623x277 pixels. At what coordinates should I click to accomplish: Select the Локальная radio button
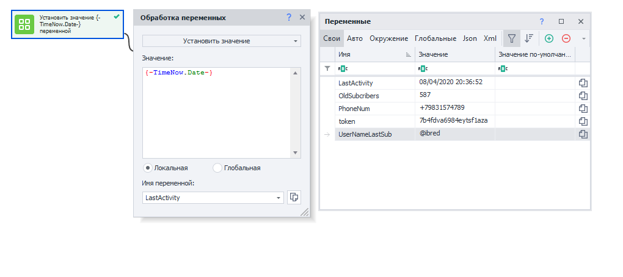(147, 168)
